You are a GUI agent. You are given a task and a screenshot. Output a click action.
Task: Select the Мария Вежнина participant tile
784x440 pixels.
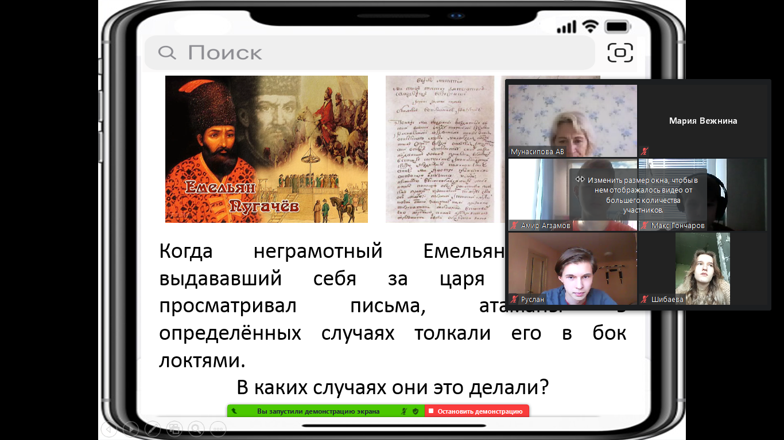[x=703, y=121]
